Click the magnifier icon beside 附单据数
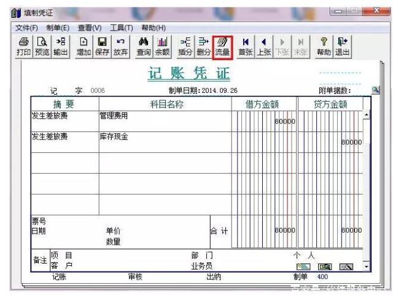 pos(375,90)
